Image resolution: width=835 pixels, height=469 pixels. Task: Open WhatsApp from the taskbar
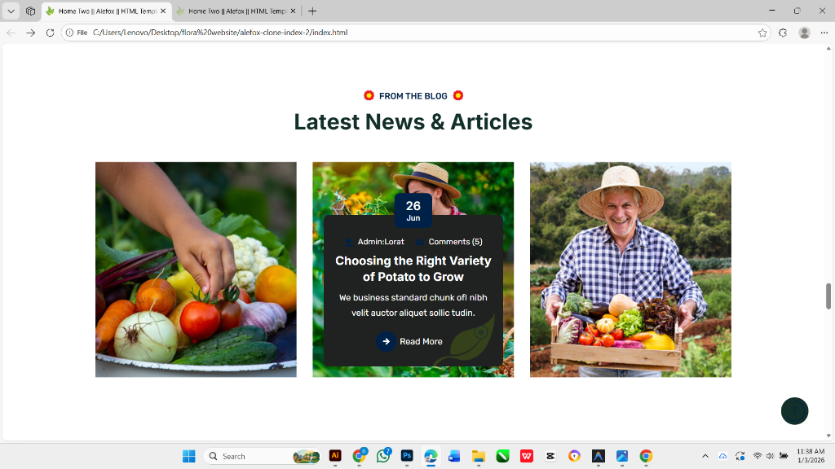click(383, 456)
